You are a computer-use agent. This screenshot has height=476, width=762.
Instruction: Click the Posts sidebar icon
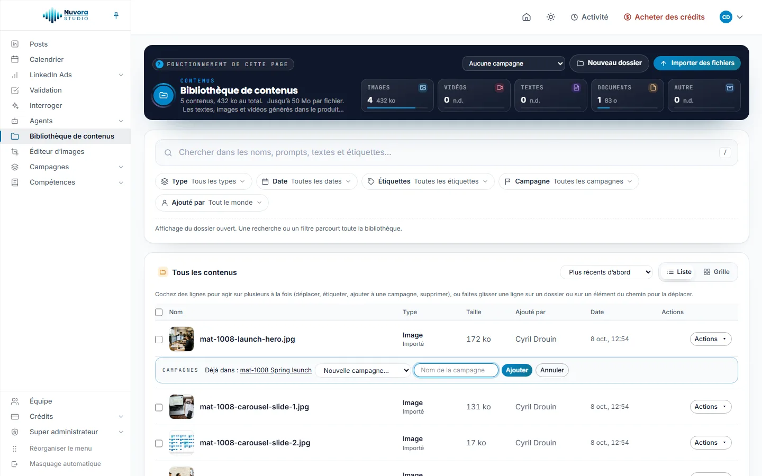(15, 44)
